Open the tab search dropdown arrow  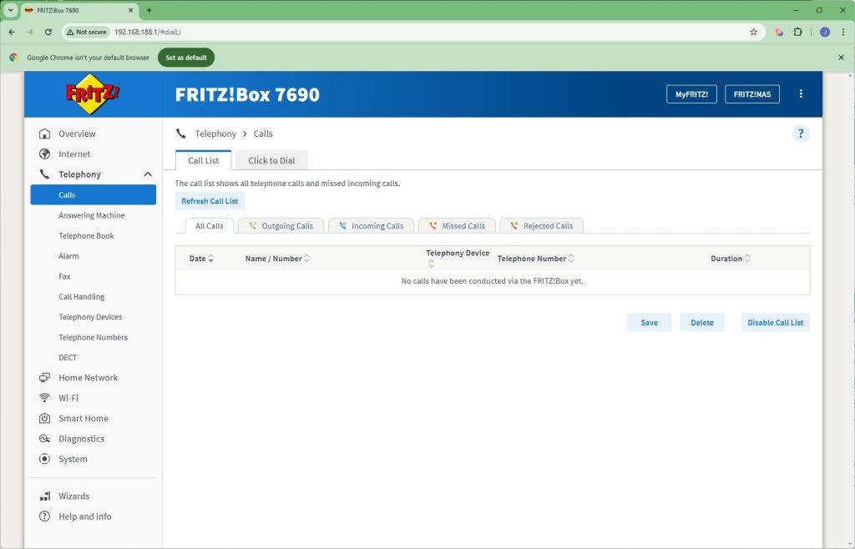[10, 10]
